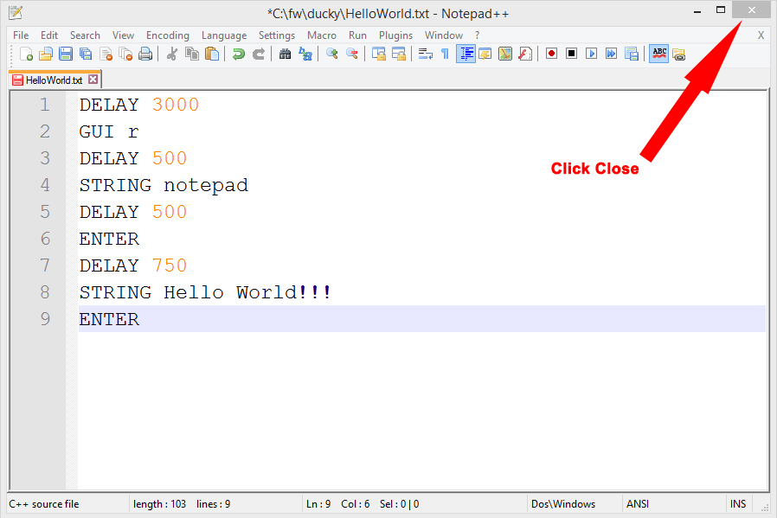
Task: Click the Close All toolbar icon
Action: (x=125, y=54)
